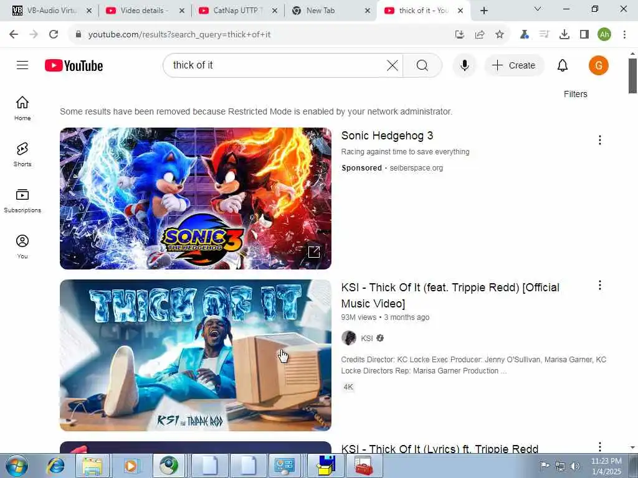Open the orange G account avatar
The image size is (638, 478).
599,65
